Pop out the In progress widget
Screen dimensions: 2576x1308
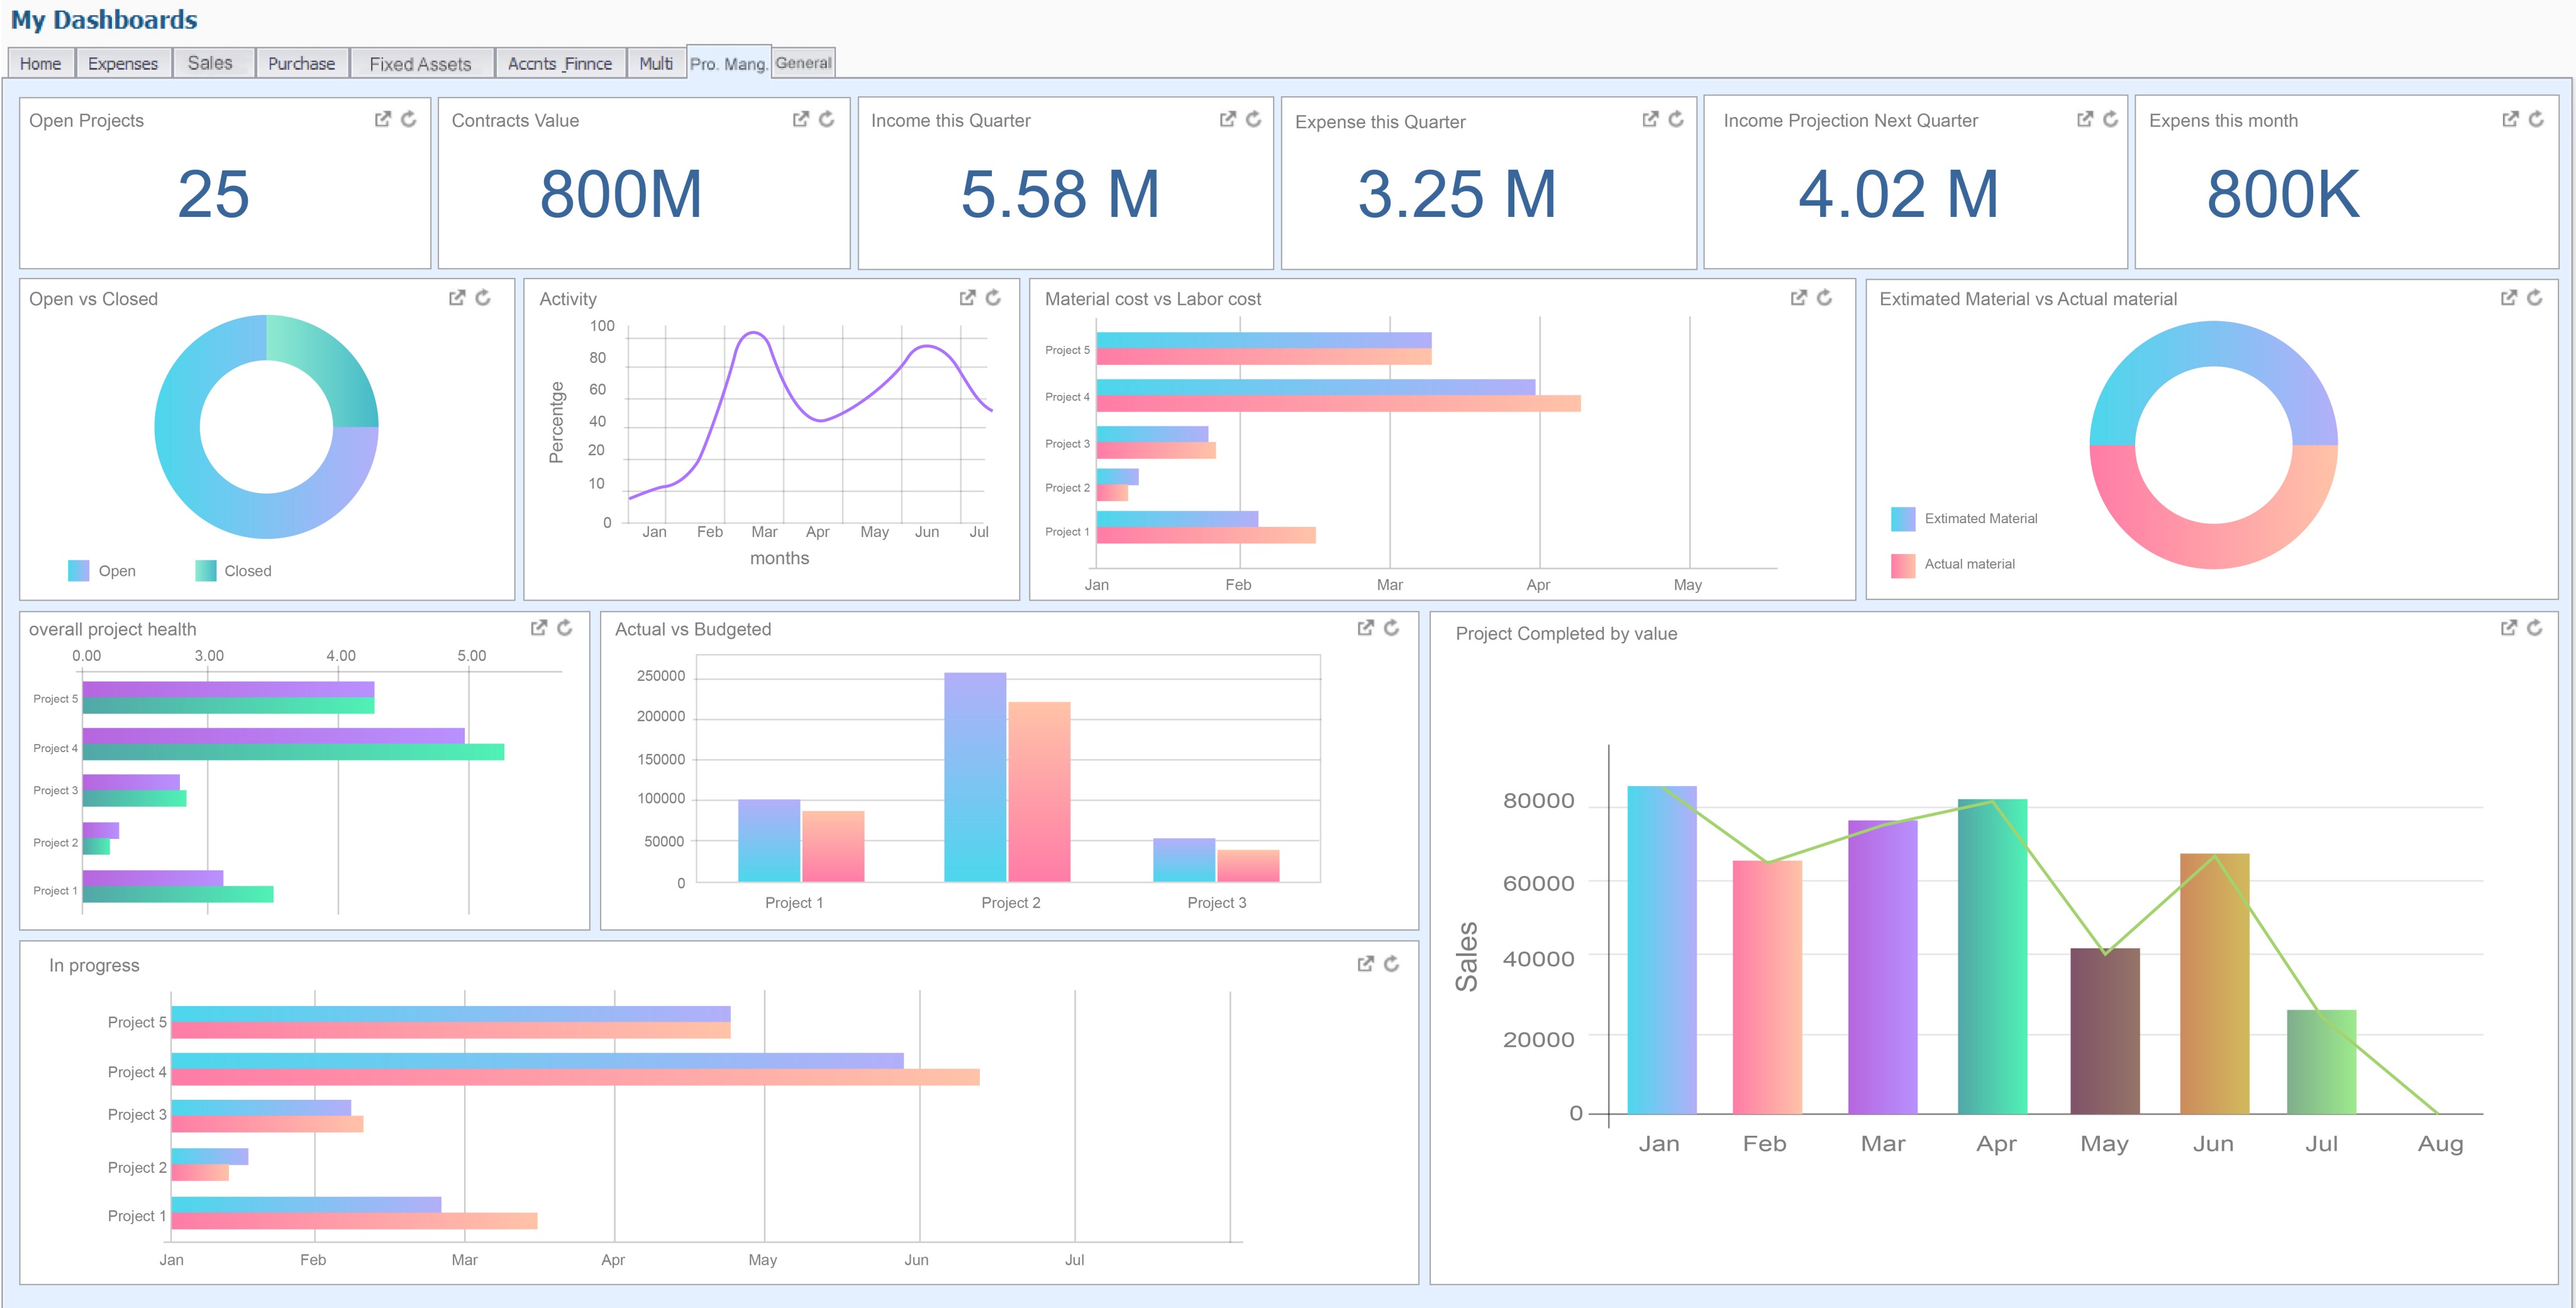coord(1365,963)
